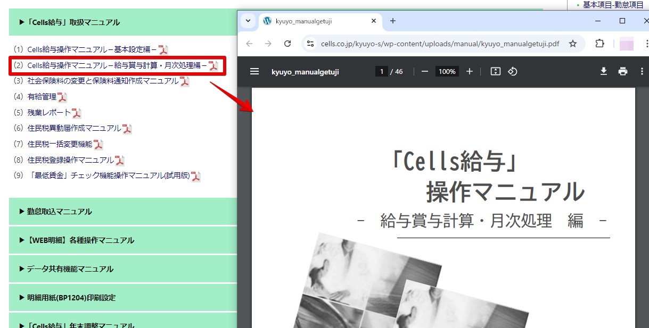
Task: Open a new browser tab
Action: (x=393, y=21)
